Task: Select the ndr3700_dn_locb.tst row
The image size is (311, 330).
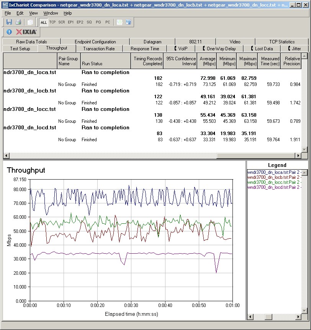Action: (x=152, y=91)
